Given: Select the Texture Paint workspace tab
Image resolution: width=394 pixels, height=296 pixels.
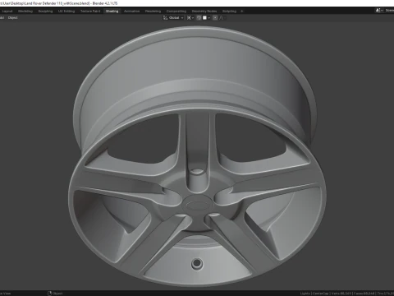Looking at the screenshot, I should click(x=90, y=12).
